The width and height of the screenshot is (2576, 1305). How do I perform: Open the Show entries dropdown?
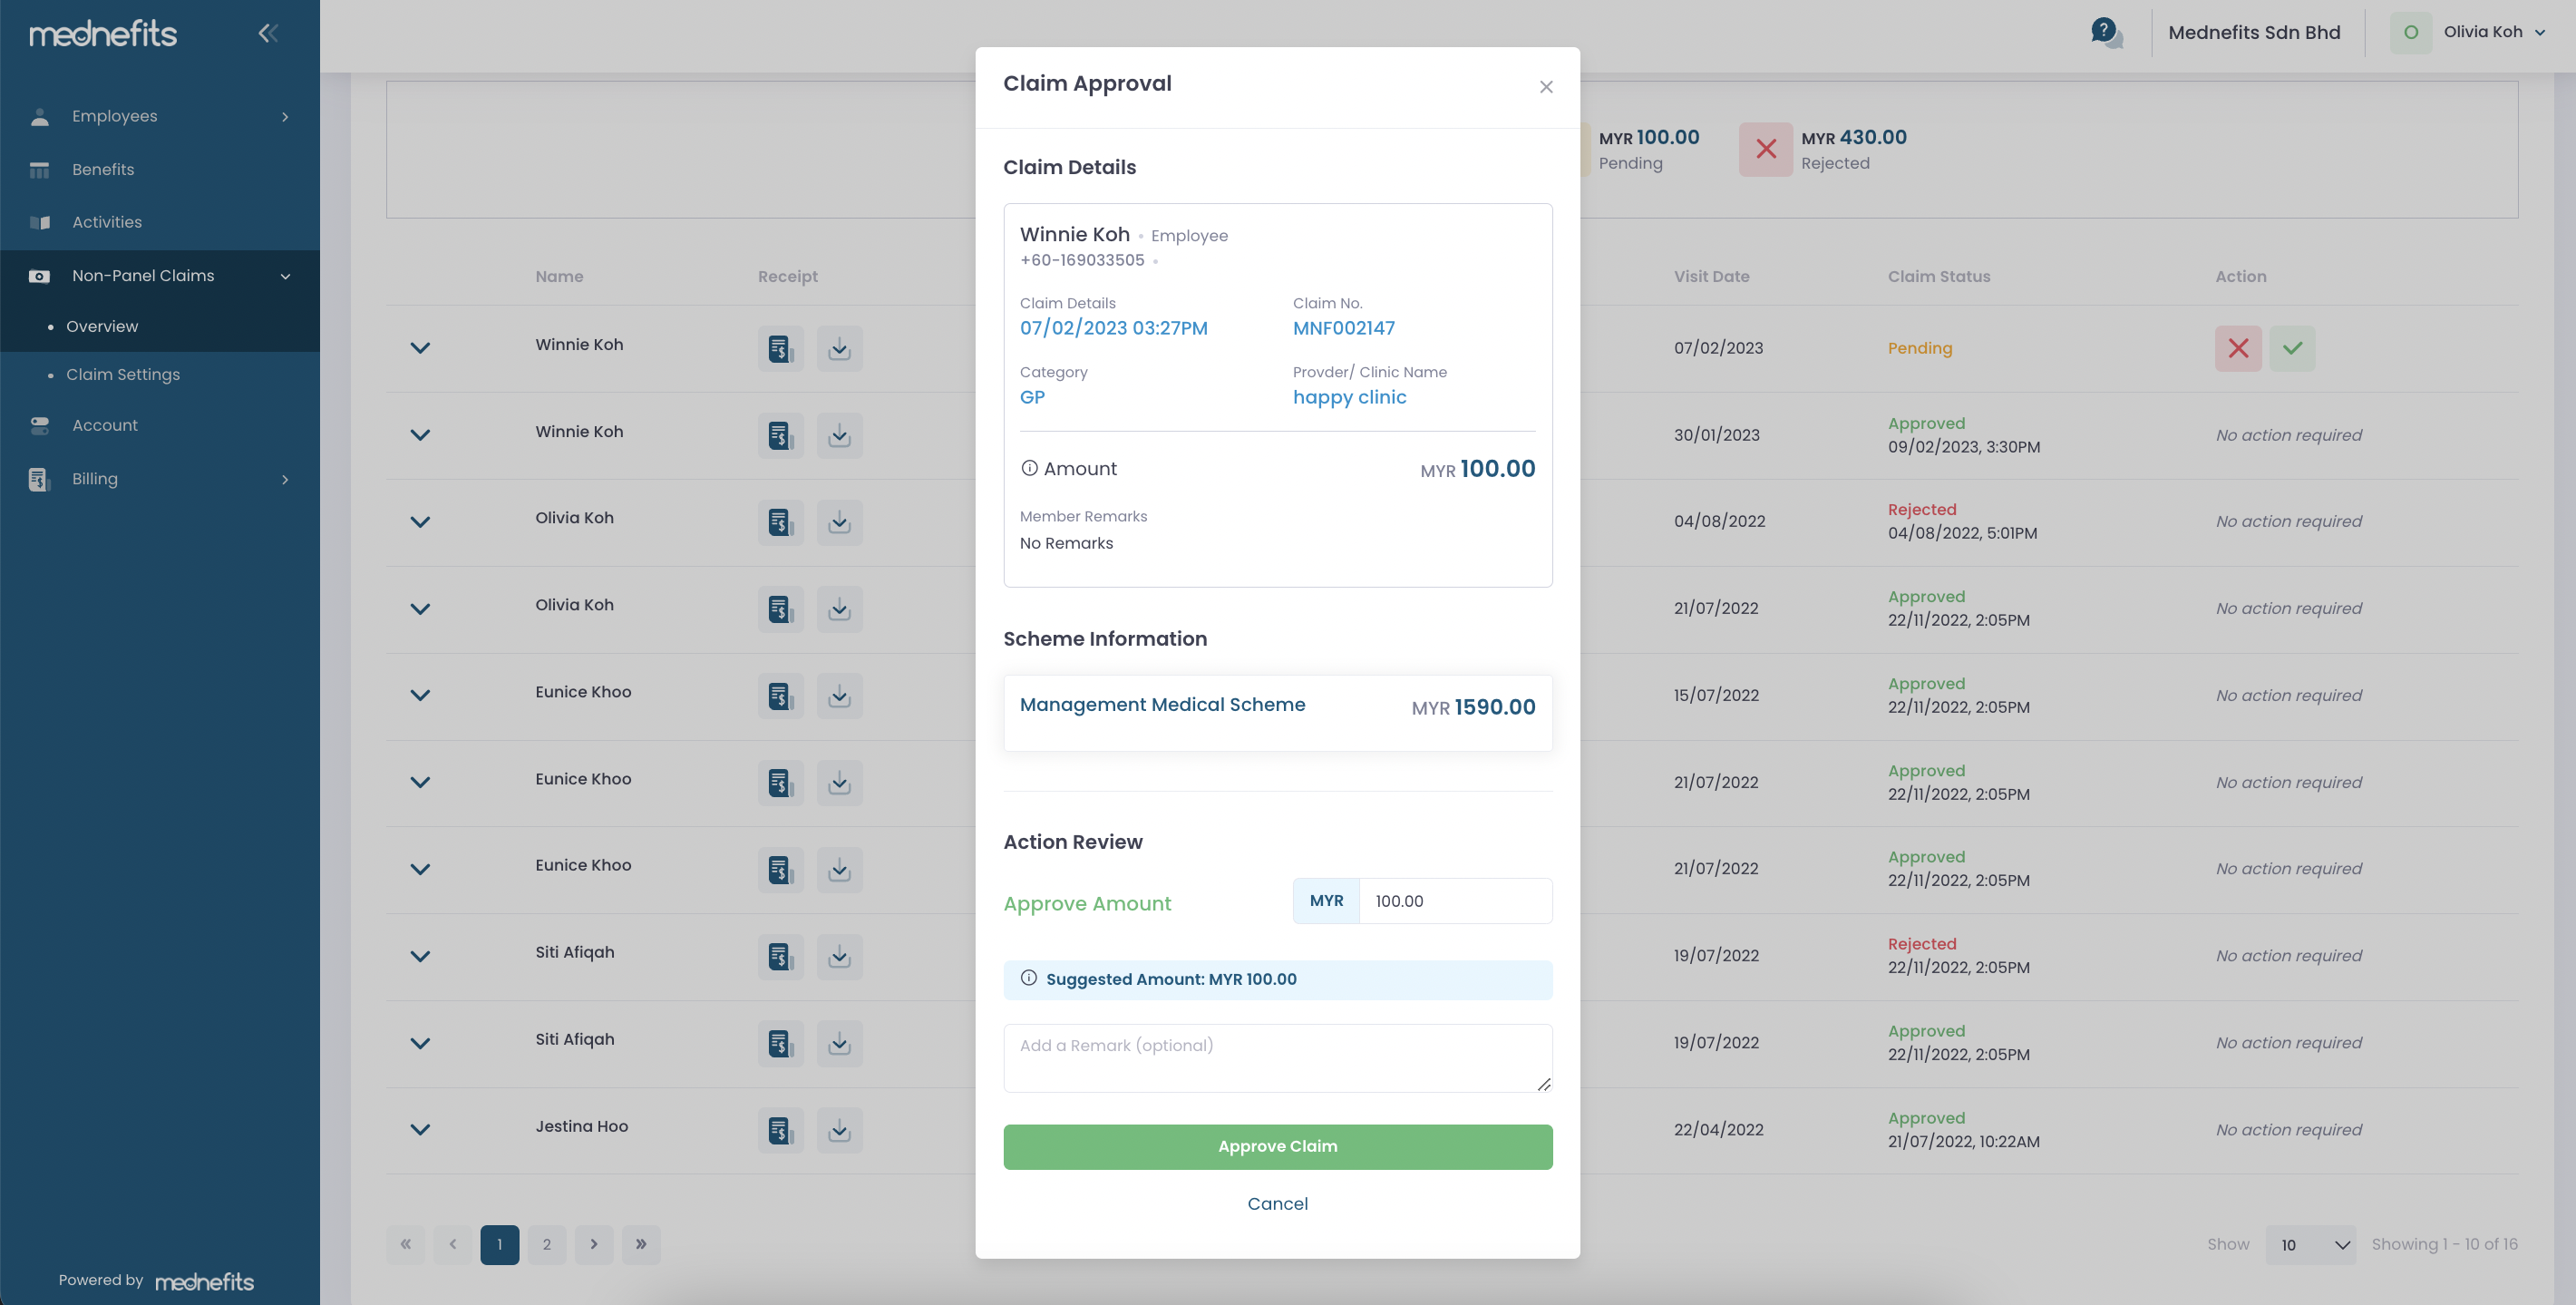tap(2311, 1245)
